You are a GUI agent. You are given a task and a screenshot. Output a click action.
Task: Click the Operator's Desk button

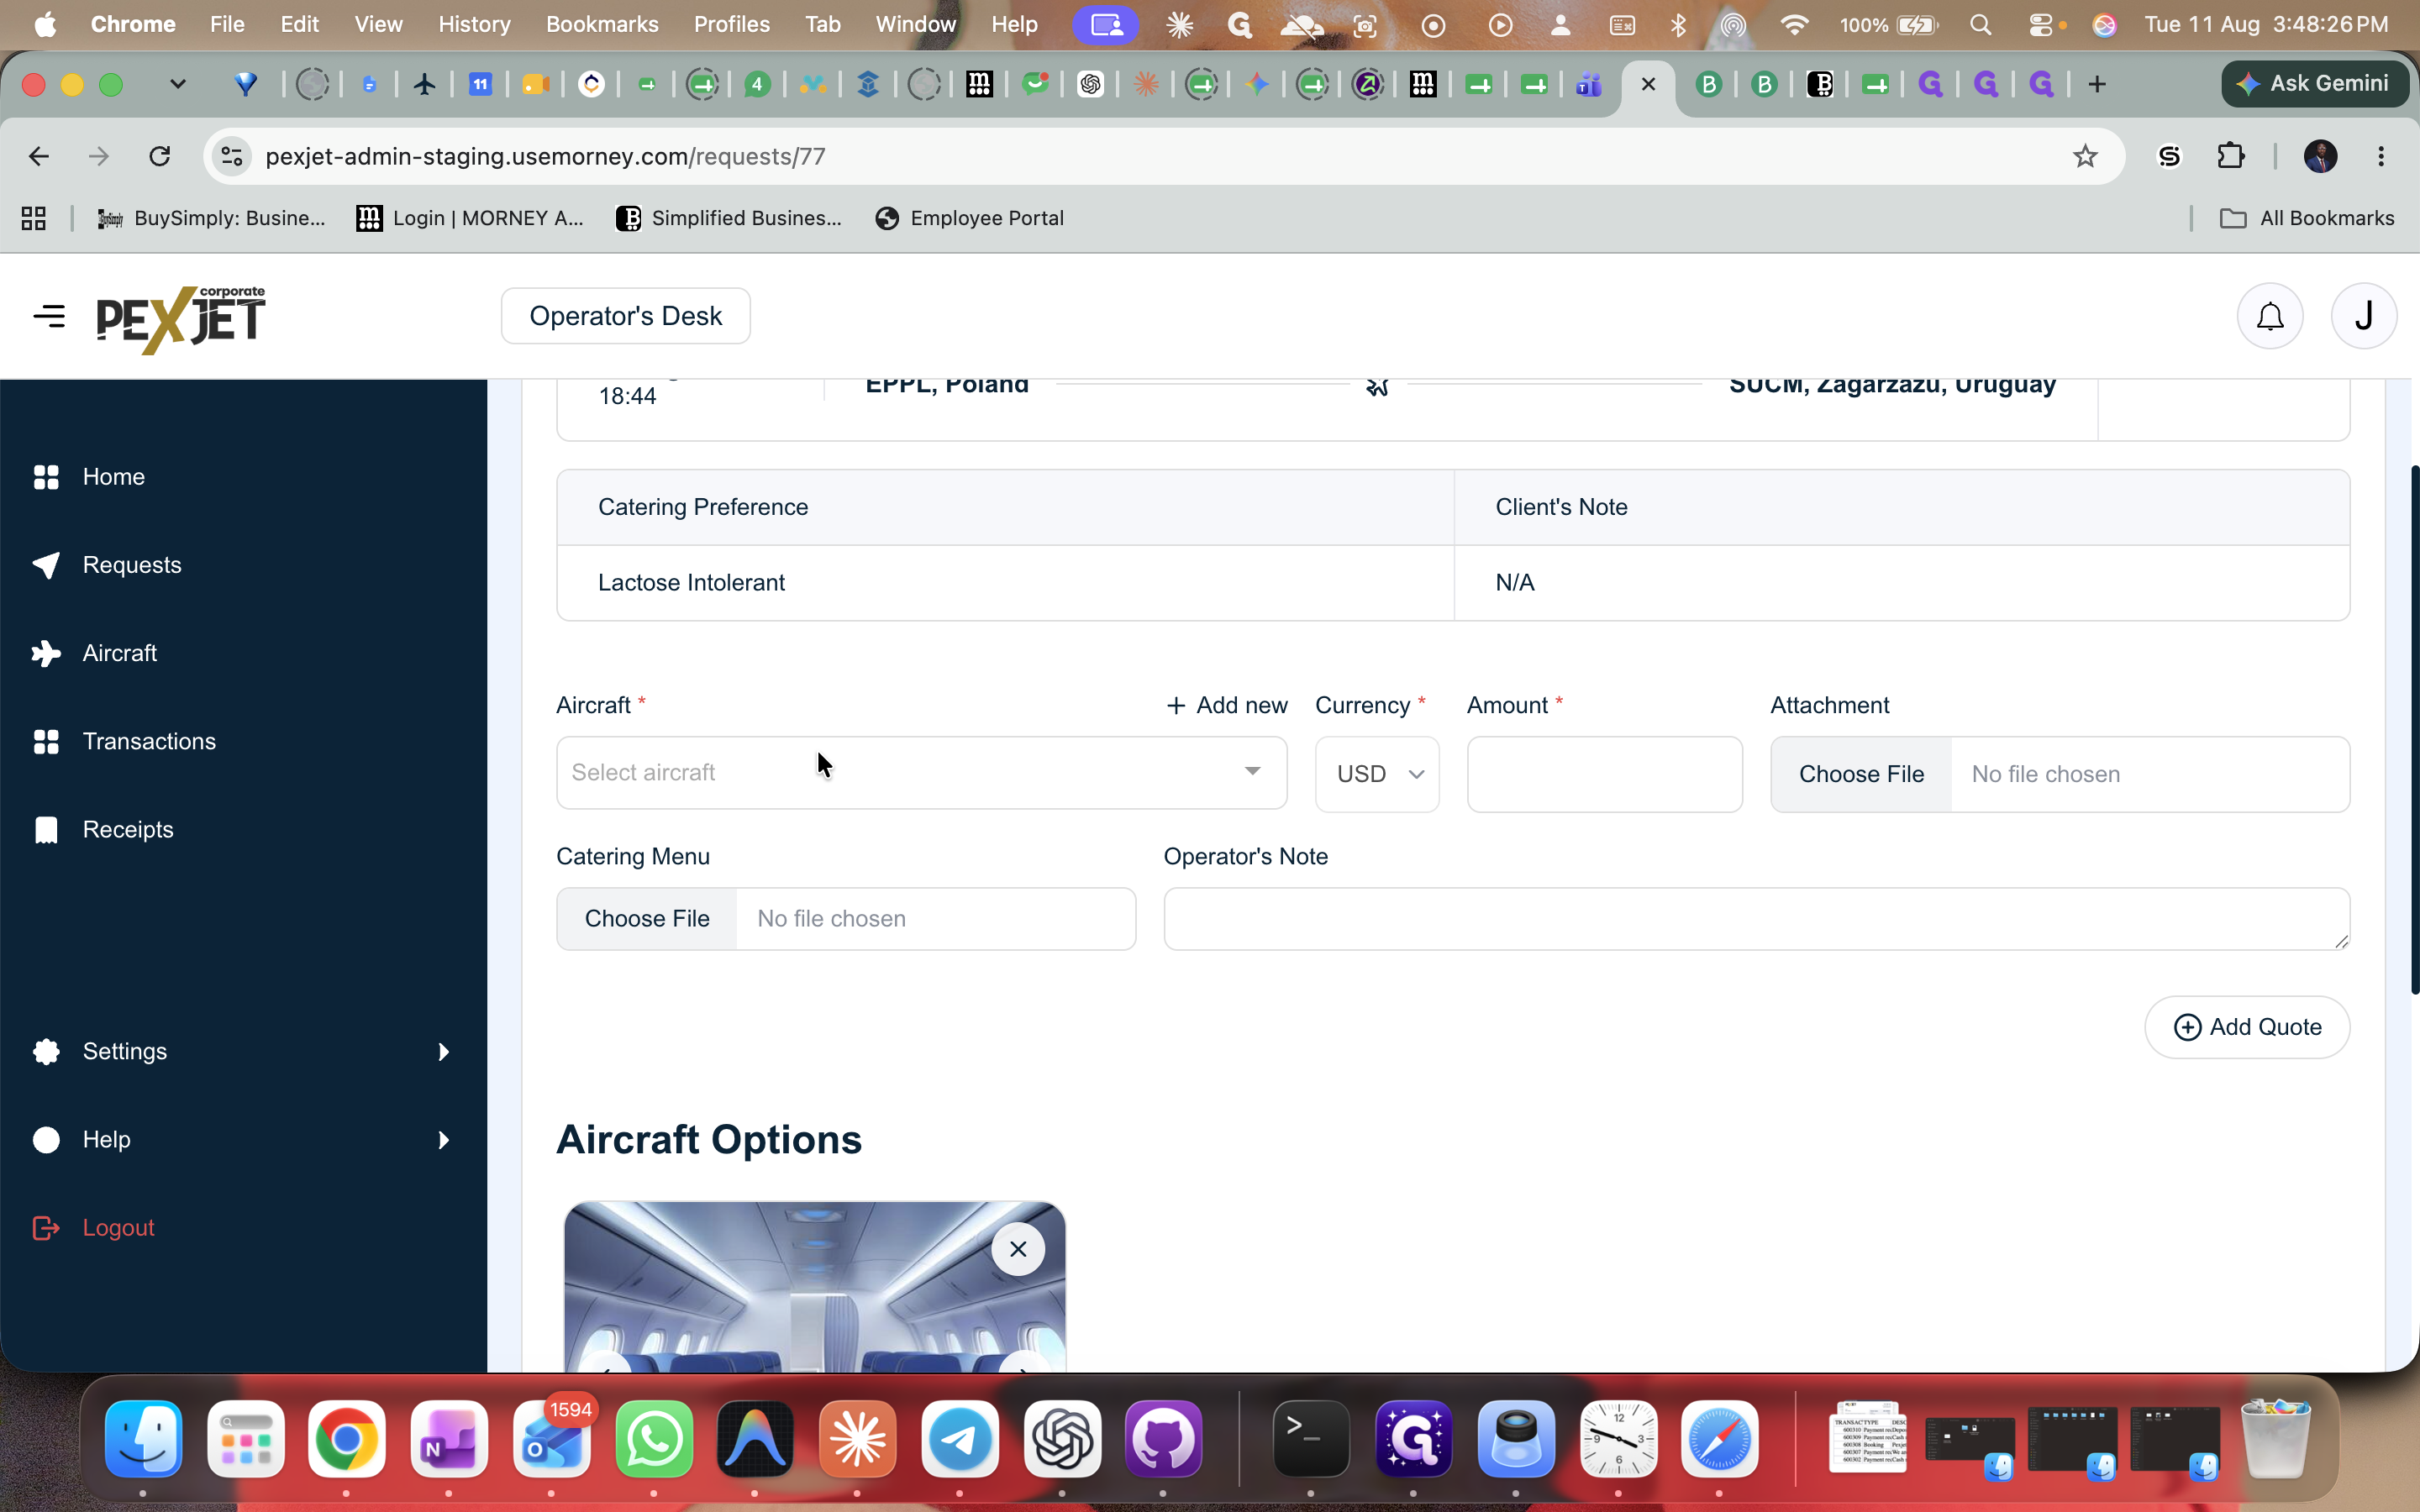coord(626,316)
